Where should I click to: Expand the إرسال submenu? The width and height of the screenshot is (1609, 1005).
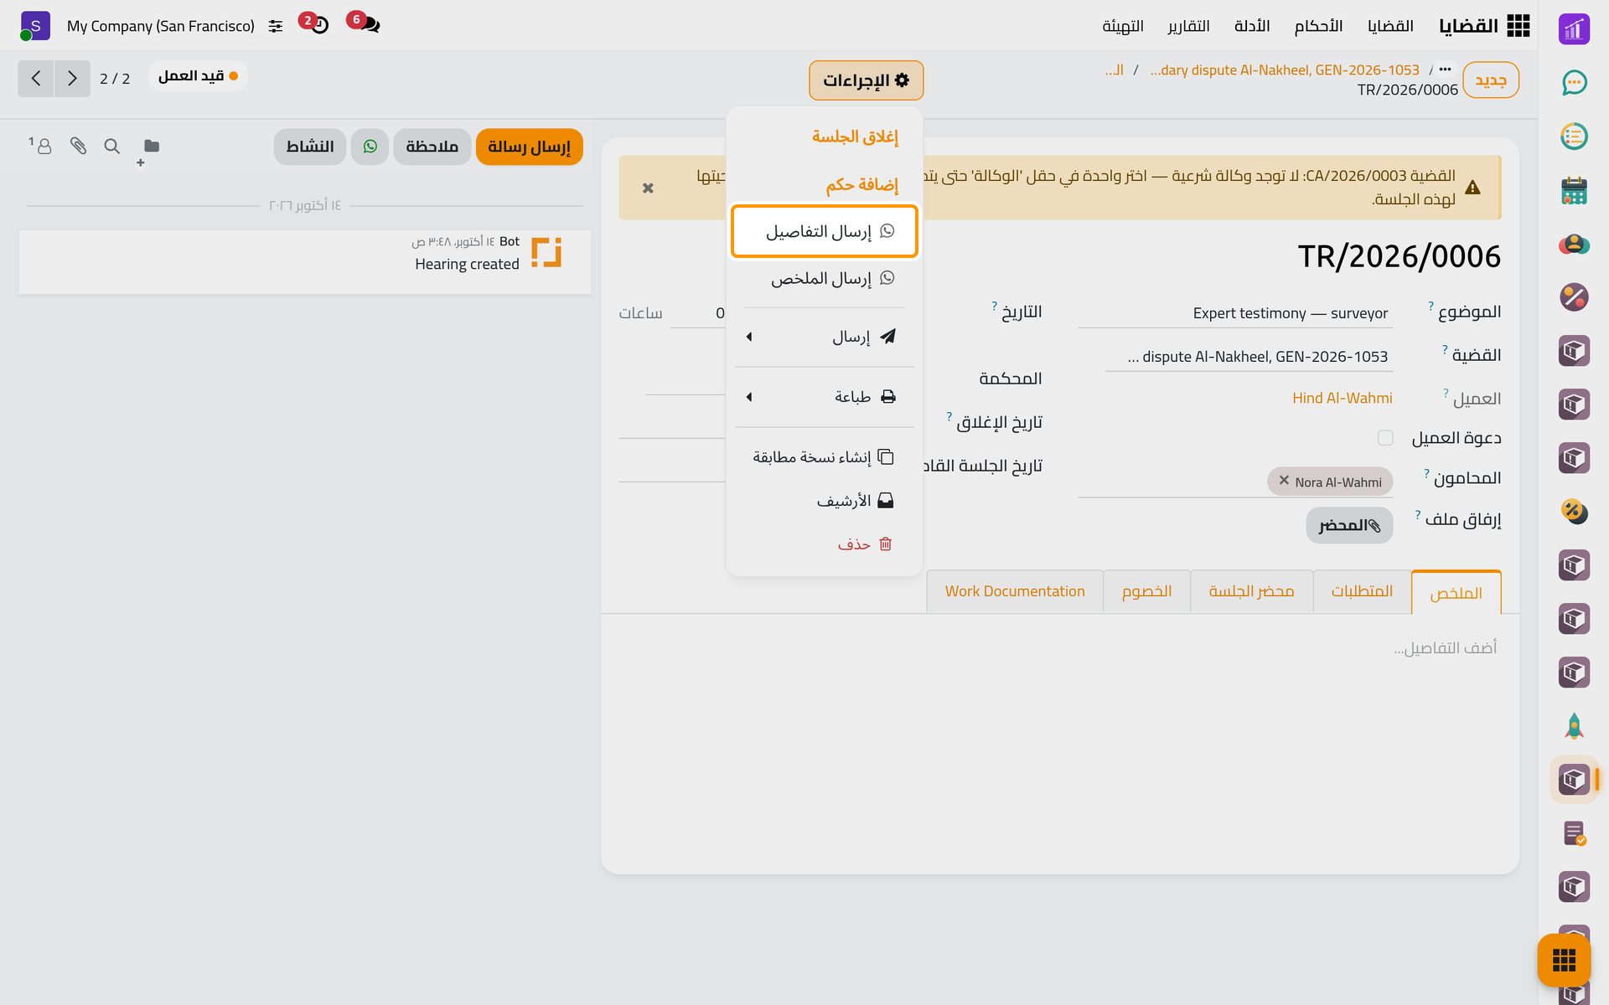[824, 337]
